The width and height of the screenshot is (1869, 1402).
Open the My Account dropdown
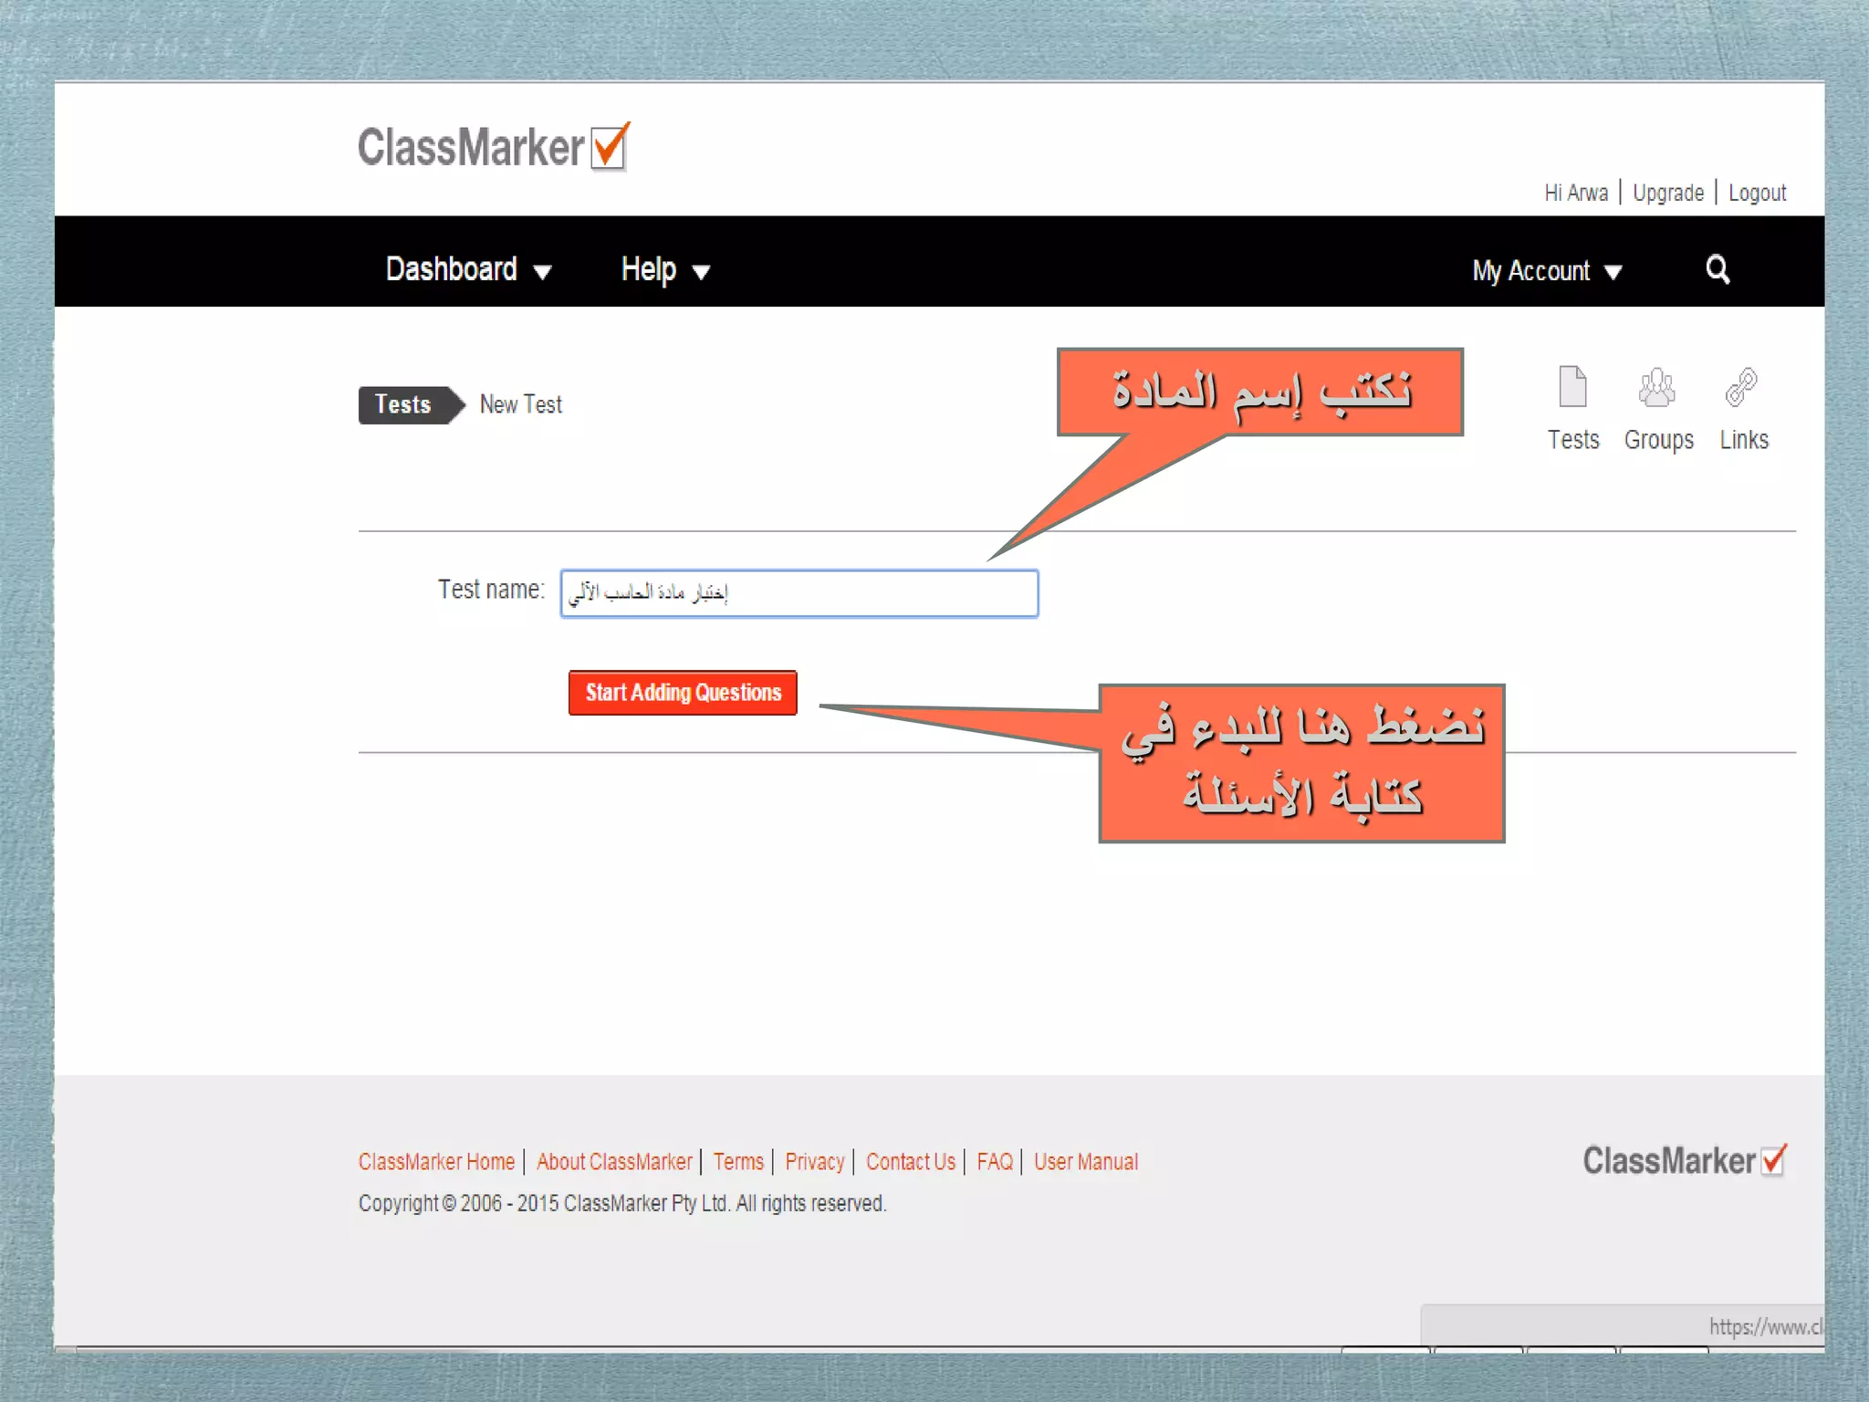[x=1546, y=271]
